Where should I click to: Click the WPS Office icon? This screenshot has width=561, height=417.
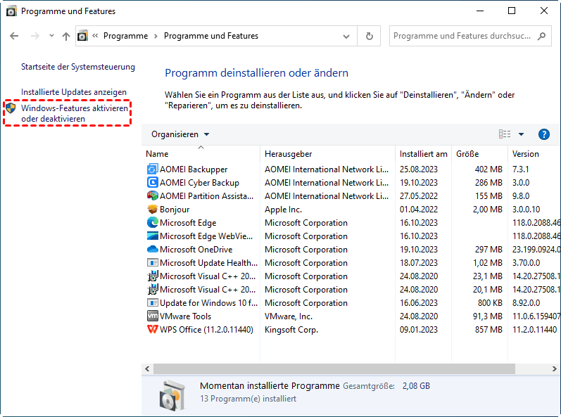(x=153, y=330)
